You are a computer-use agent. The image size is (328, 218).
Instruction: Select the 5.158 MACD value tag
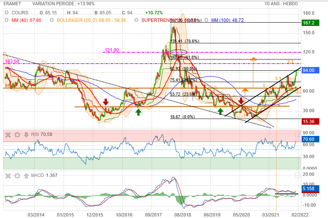click(310, 189)
